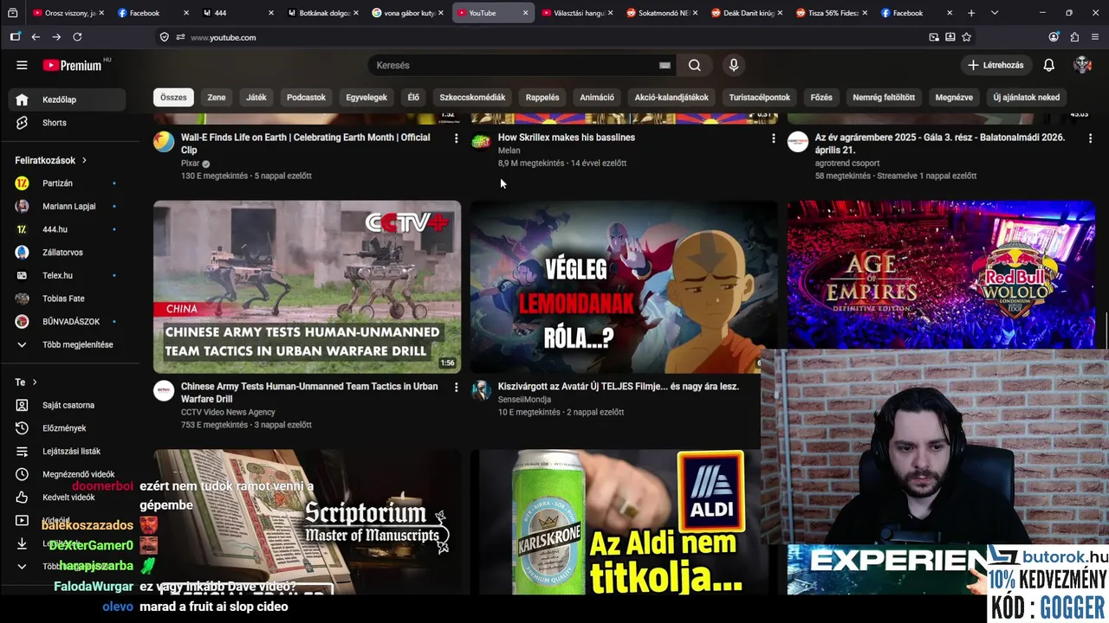Open more options for Chinese Army video
This screenshot has width=1109, height=623.
coord(457,388)
